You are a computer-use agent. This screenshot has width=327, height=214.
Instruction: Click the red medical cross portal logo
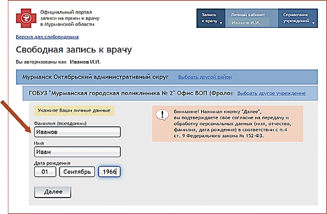[x=26, y=18]
